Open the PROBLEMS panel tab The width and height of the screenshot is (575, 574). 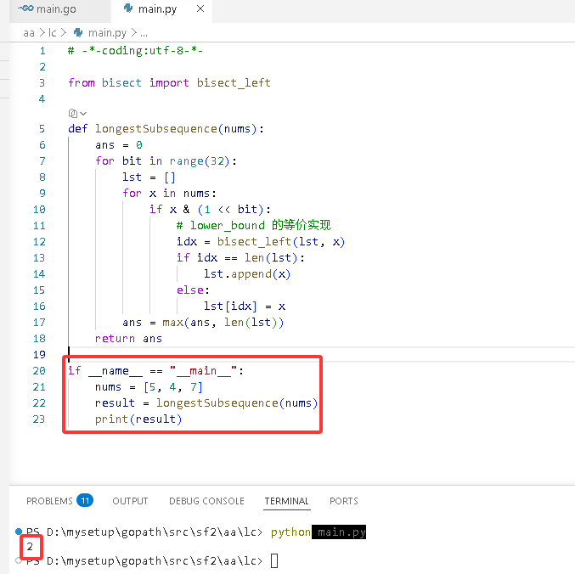point(49,501)
